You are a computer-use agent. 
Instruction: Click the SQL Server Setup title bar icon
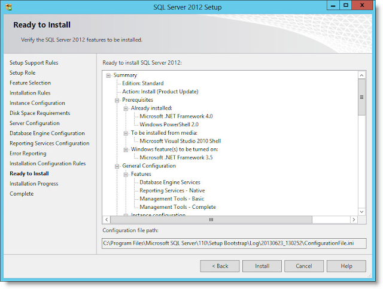[x=8, y=7]
